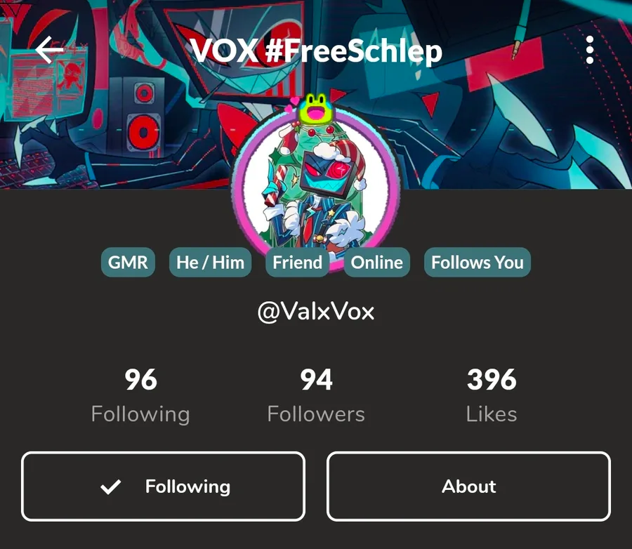Viewport: 632px width, 549px height.
Task: Tap the back arrow icon
Action: tap(50, 50)
